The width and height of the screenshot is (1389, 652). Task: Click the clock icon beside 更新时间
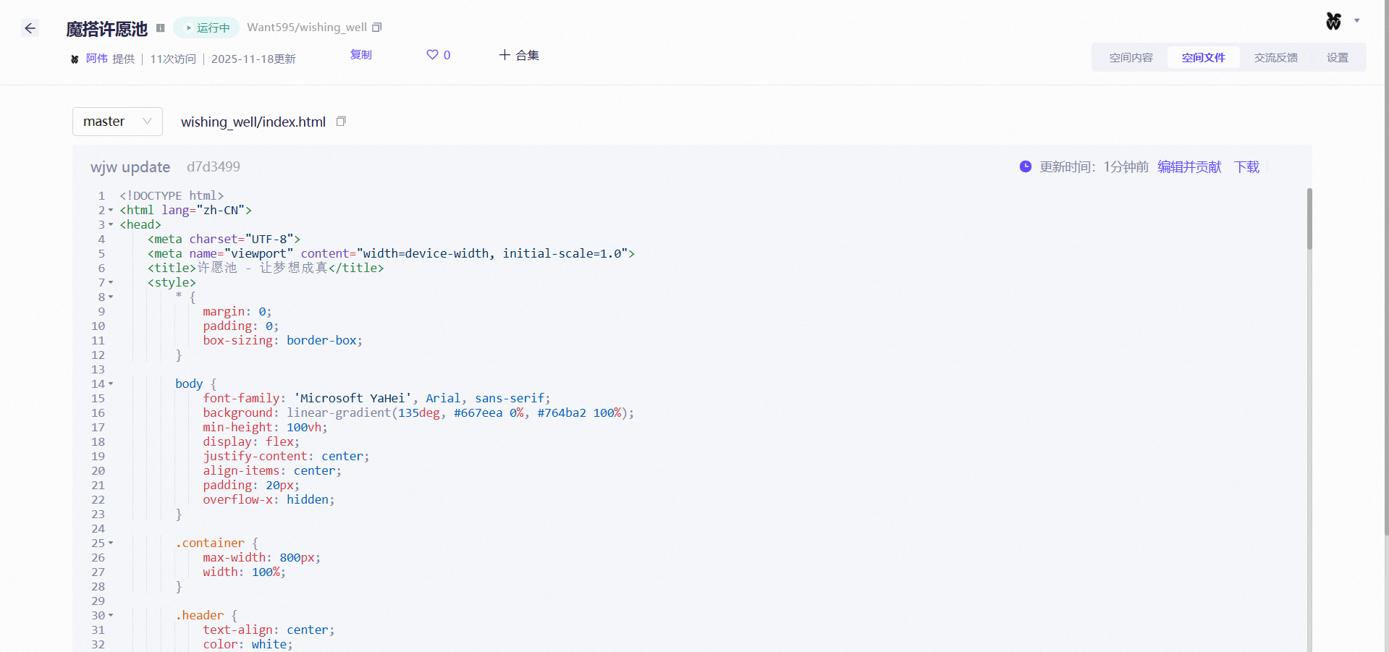pyautogui.click(x=1026, y=166)
